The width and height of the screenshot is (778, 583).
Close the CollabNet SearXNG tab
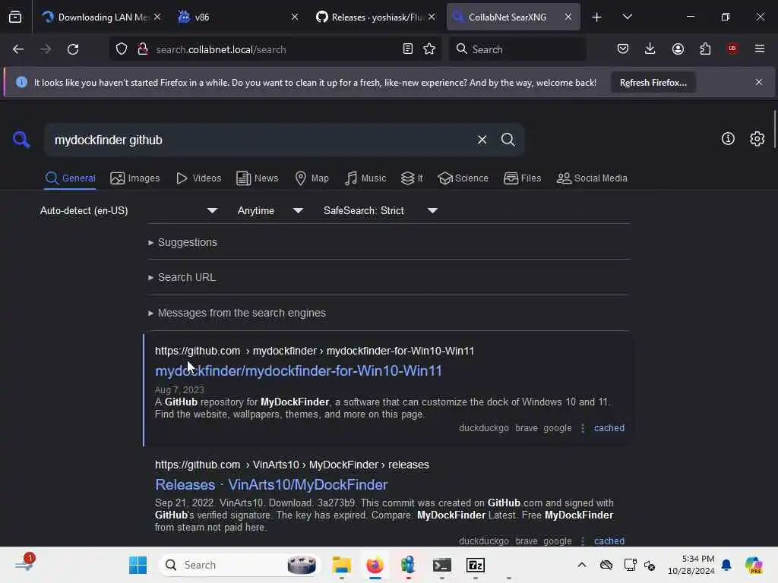(x=568, y=17)
